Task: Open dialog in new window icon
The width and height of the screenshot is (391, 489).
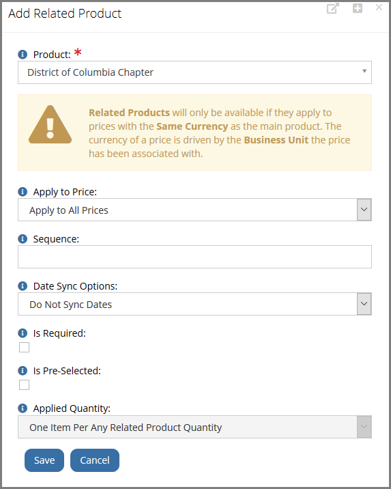Action: 333,8
